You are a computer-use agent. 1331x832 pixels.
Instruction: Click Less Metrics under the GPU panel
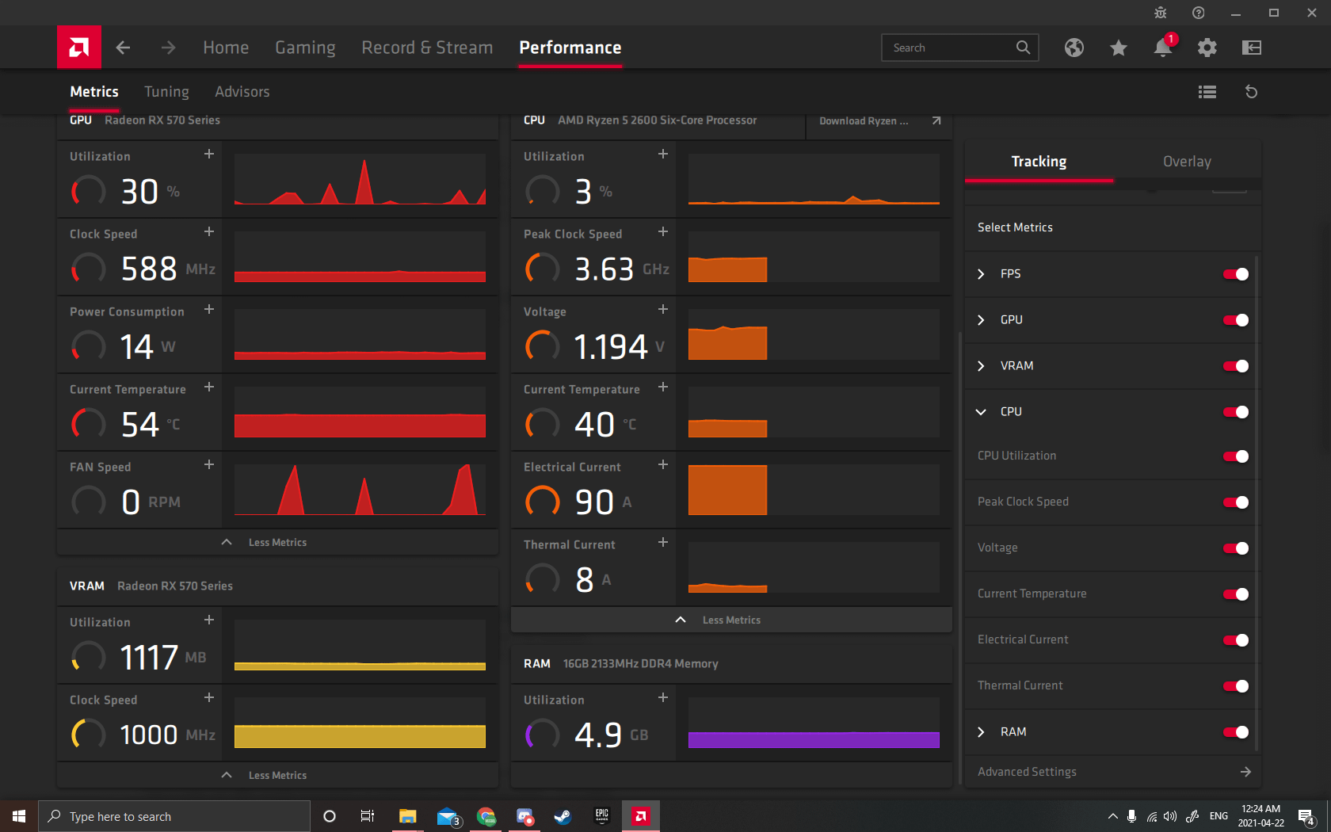(x=276, y=543)
